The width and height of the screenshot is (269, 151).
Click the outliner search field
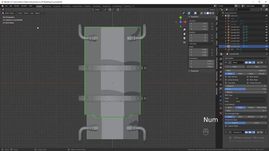click(x=243, y=10)
